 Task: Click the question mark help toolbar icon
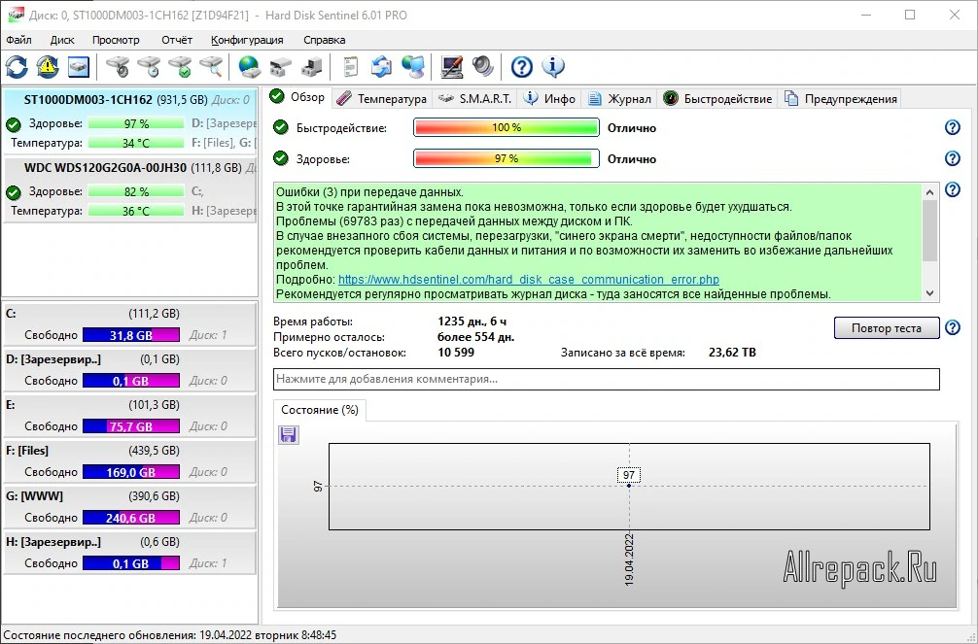[521, 67]
